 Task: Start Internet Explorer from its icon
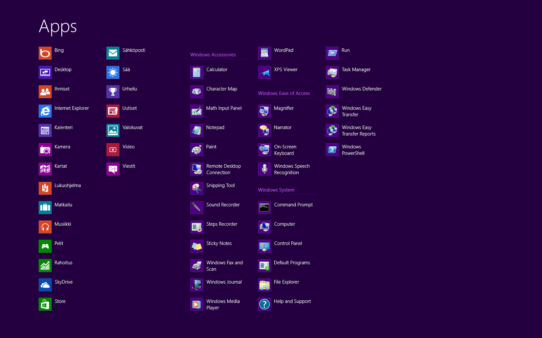pyautogui.click(x=45, y=111)
